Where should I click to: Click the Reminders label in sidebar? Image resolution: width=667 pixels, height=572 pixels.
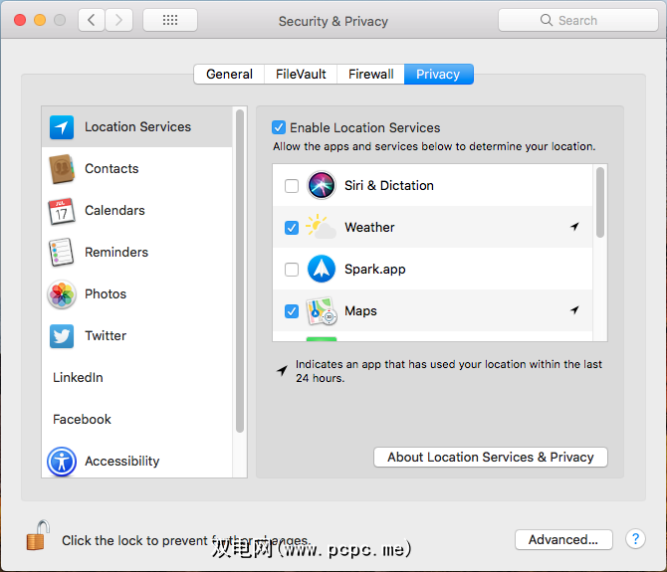coord(116,252)
